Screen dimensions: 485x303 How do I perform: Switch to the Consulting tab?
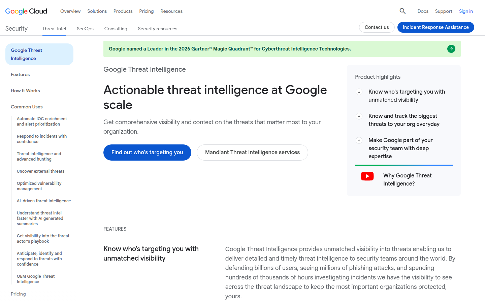click(116, 29)
